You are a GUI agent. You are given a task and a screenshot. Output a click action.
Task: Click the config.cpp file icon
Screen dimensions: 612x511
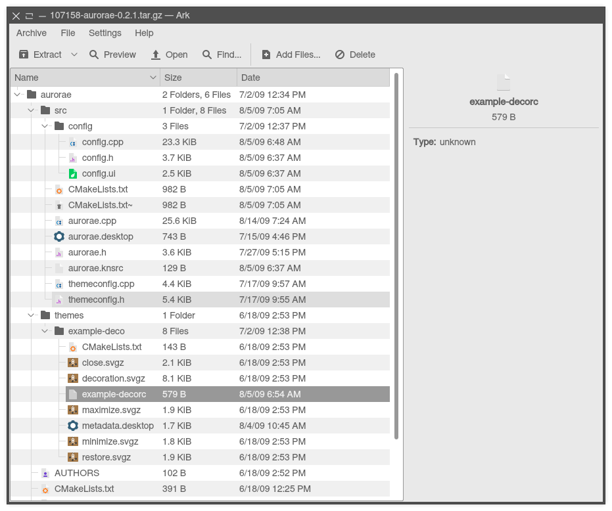point(73,142)
